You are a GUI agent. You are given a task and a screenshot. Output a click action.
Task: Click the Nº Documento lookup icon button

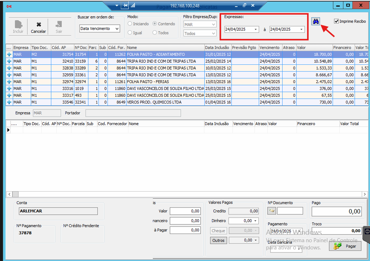272,211
